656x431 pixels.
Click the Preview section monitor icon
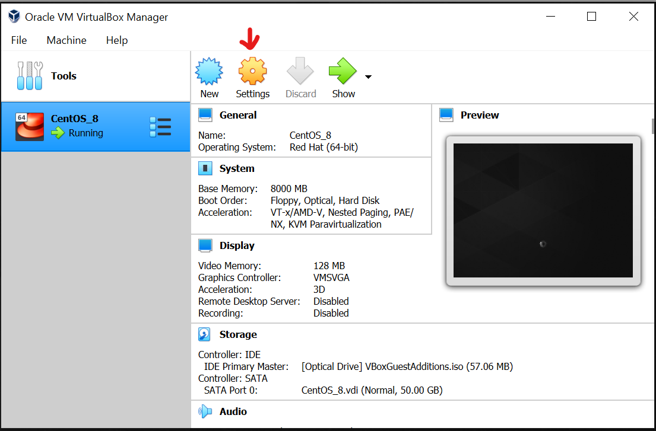(446, 115)
